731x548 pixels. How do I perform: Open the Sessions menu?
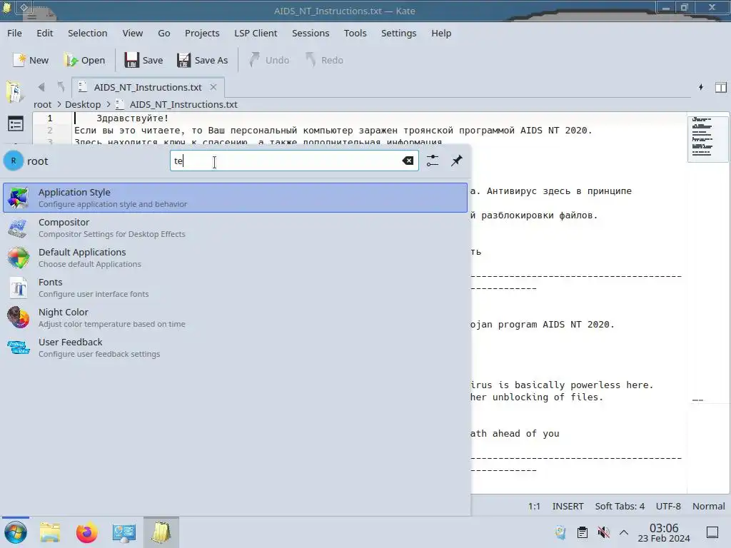[311, 33]
